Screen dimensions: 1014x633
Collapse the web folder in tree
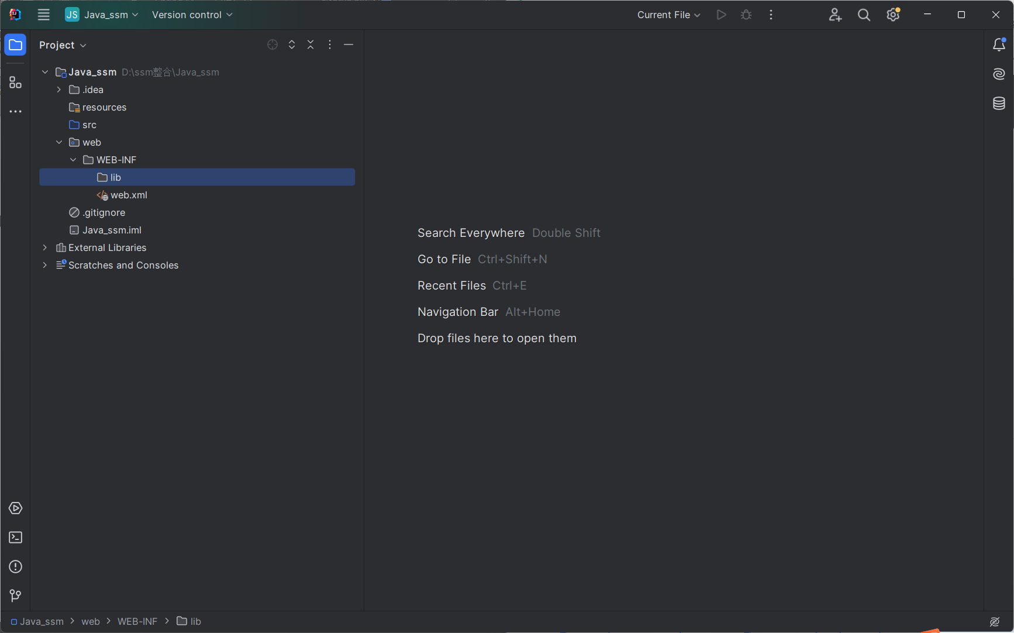(59, 142)
